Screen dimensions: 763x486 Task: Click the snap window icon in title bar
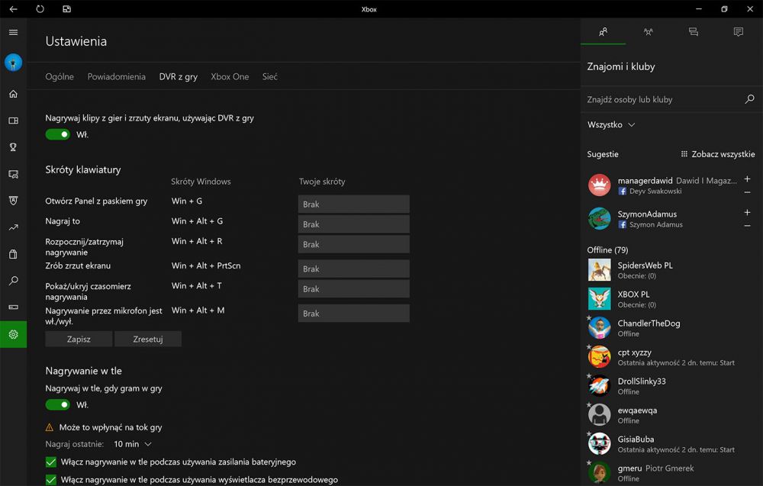pos(66,8)
